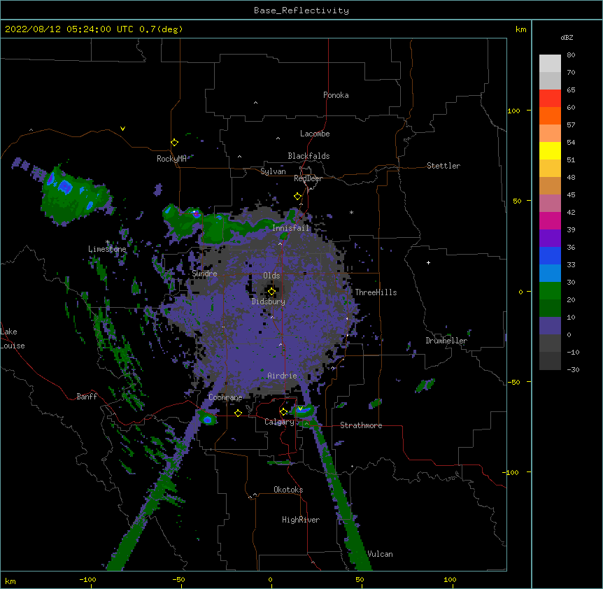Click the 50 tick on the bottom axis
This screenshot has height=589, width=603.
pyautogui.click(x=360, y=580)
